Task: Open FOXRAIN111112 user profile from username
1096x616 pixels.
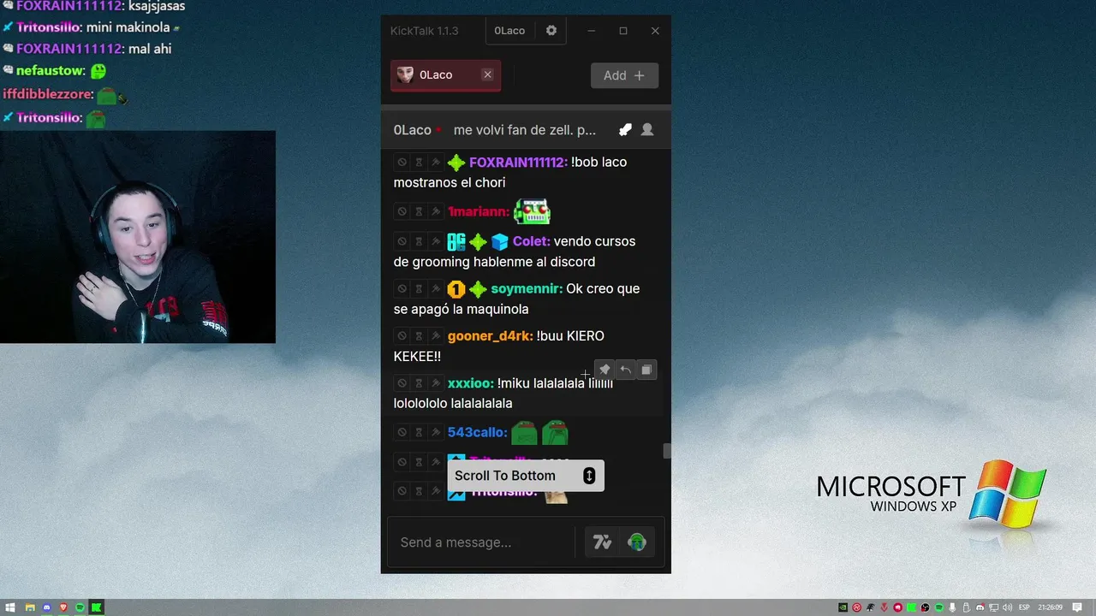Action: (x=518, y=163)
